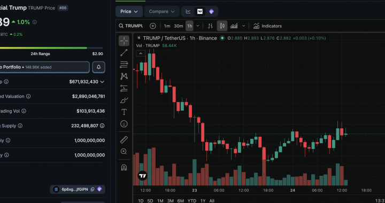Click the $103,913,436 trading volume value
The width and height of the screenshot is (385, 203).
point(90,111)
